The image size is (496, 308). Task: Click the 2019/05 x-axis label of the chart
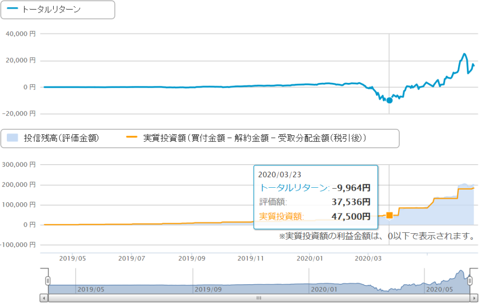pos(73,259)
